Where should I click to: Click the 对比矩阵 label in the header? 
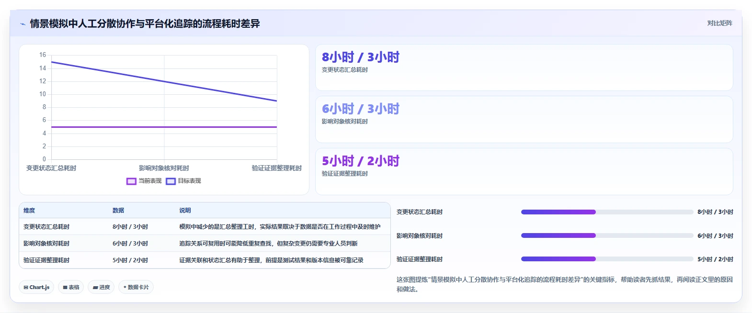click(x=719, y=23)
